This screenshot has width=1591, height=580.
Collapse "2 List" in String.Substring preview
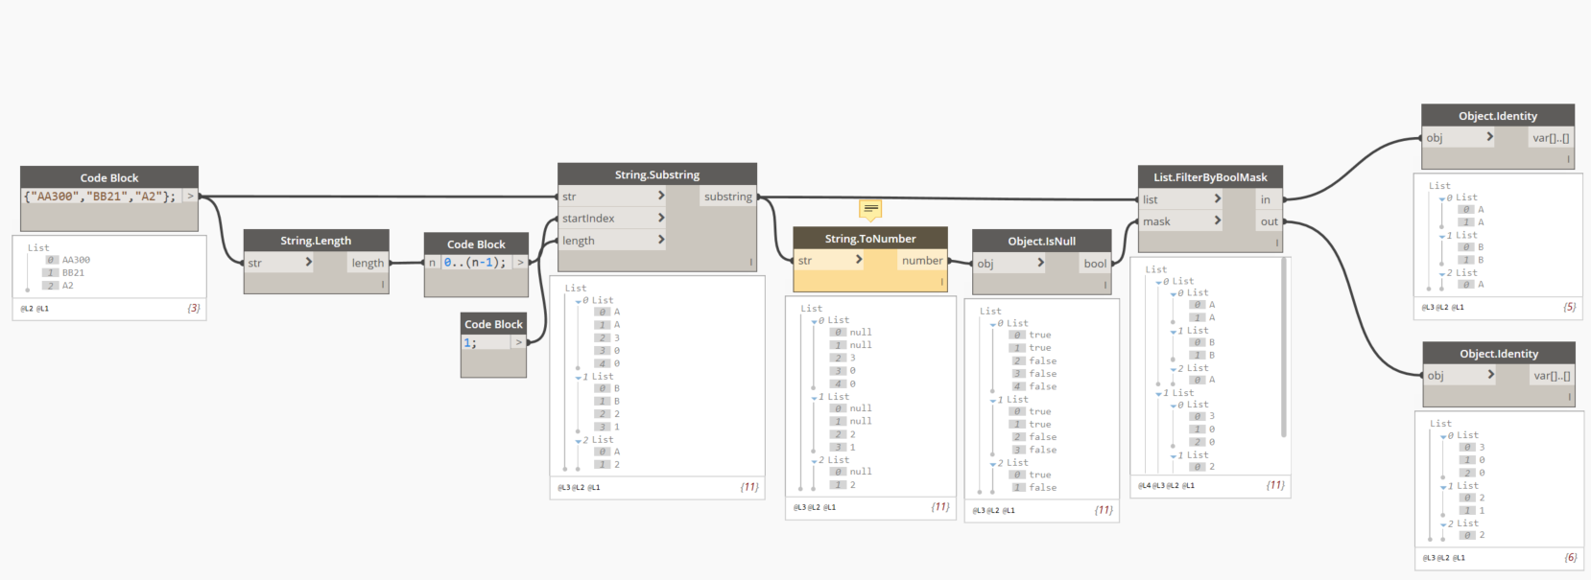tap(579, 440)
